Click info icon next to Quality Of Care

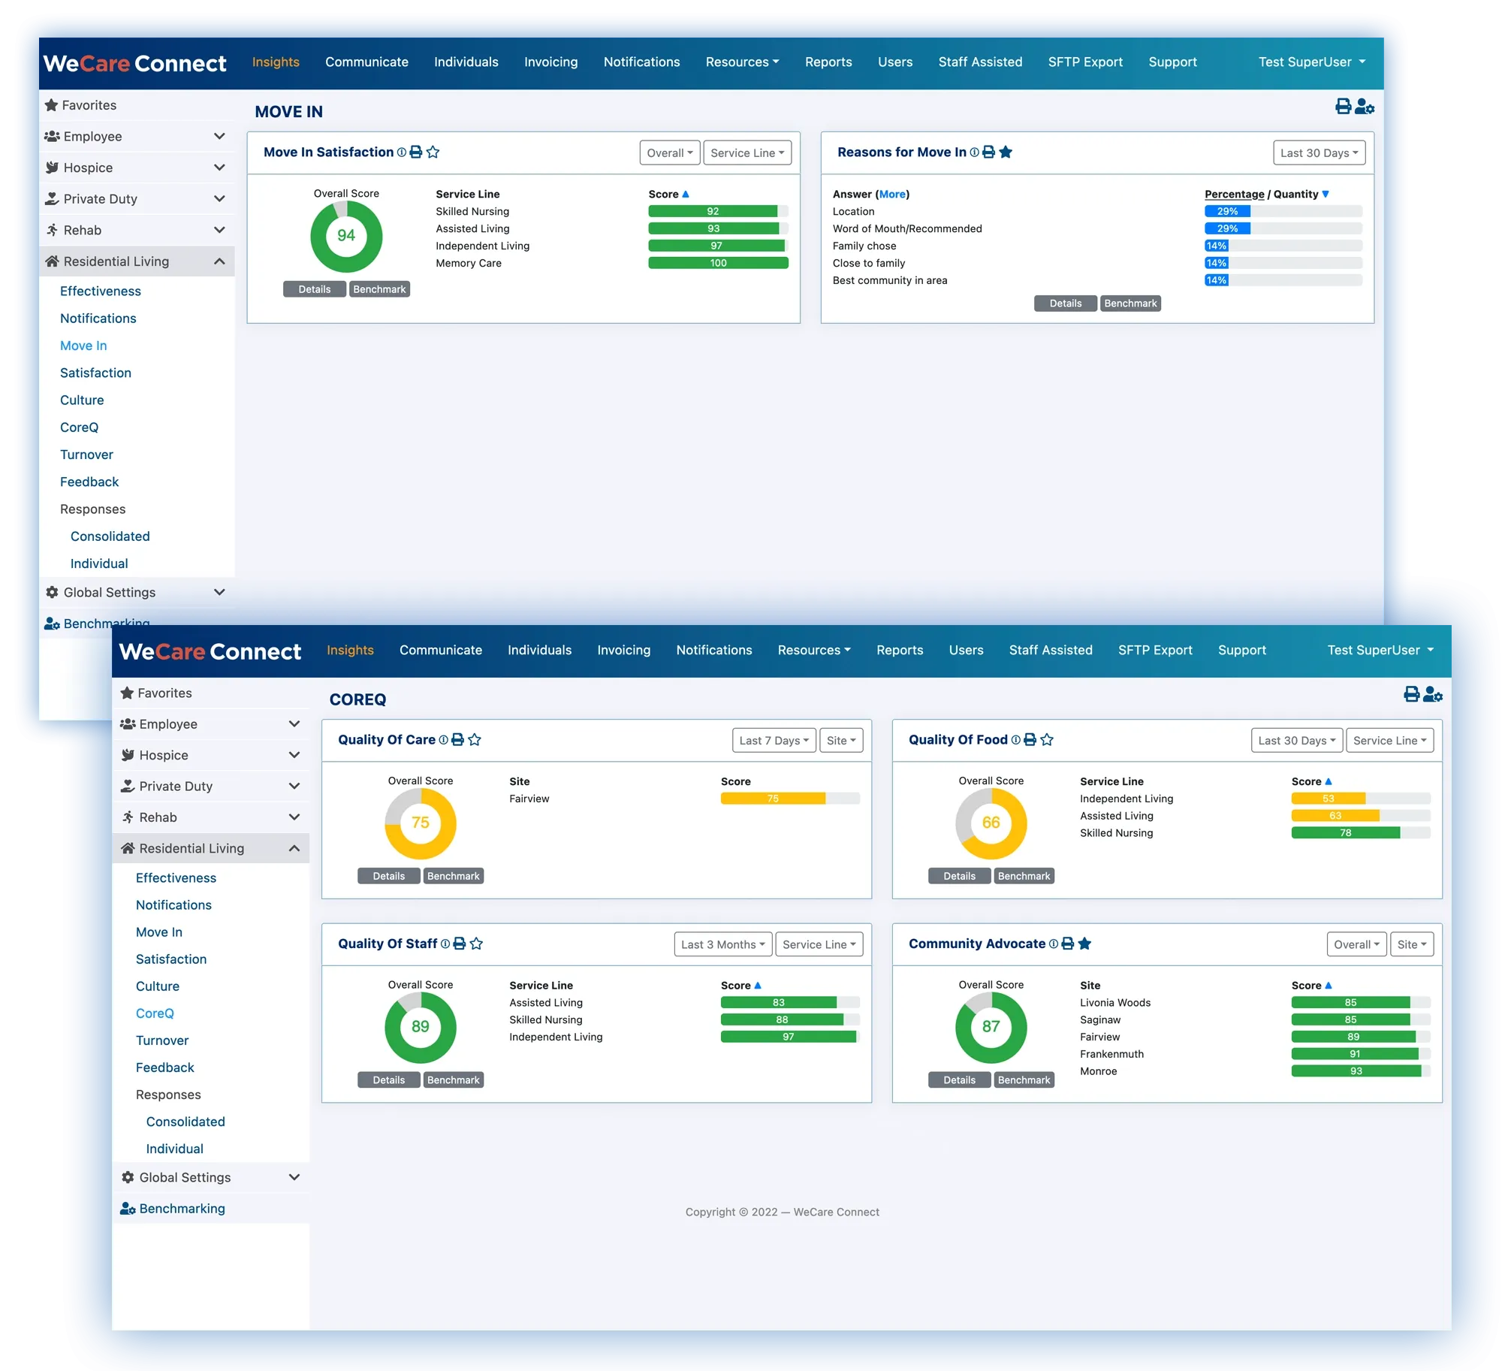[x=443, y=740]
